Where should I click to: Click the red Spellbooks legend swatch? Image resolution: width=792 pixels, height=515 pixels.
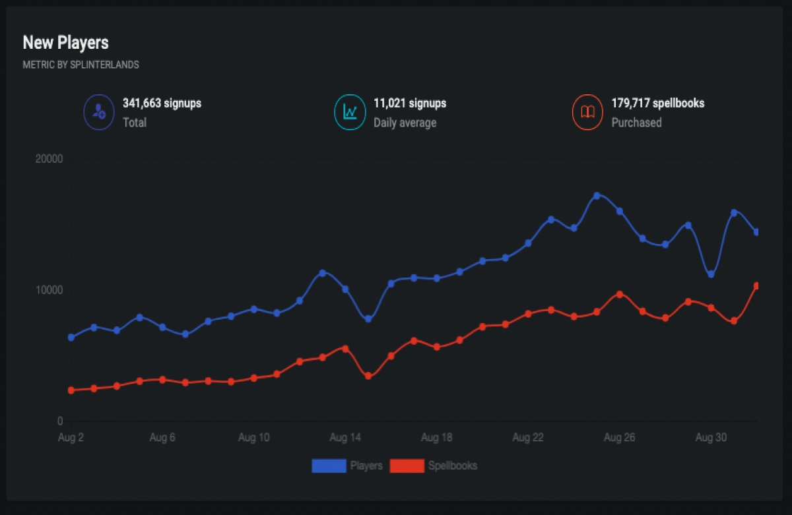click(x=407, y=466)
